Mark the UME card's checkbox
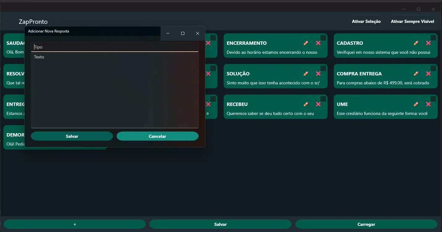Image resolution: width=442 pixels, height=232 pixels. pyautogui.click(x=433, y=99)
